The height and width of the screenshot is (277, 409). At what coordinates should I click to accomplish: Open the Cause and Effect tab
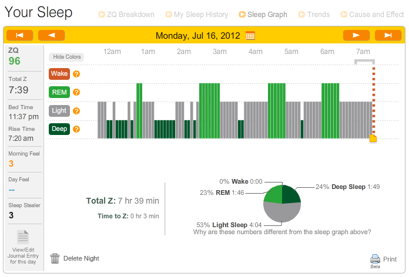pos(373,14)
